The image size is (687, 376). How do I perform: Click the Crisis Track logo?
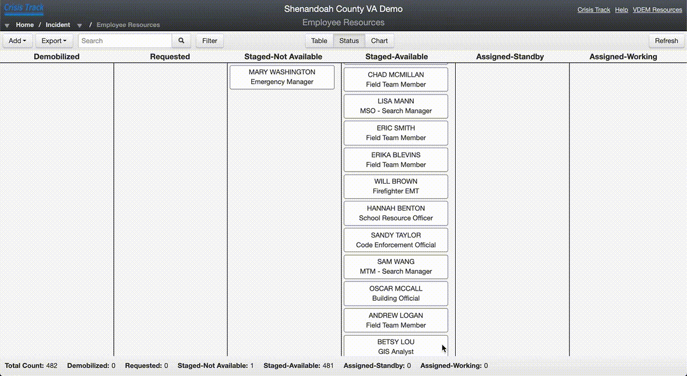[x=24, y=8]
